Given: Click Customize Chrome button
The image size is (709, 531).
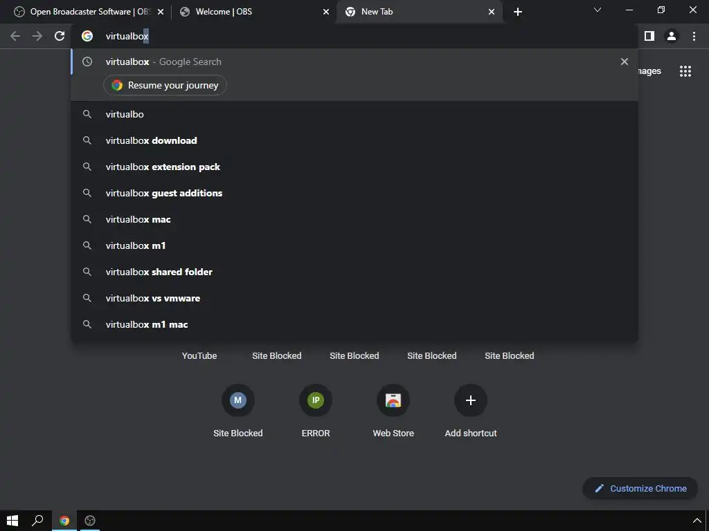Looking at the screenshot, I should [640, 488].
